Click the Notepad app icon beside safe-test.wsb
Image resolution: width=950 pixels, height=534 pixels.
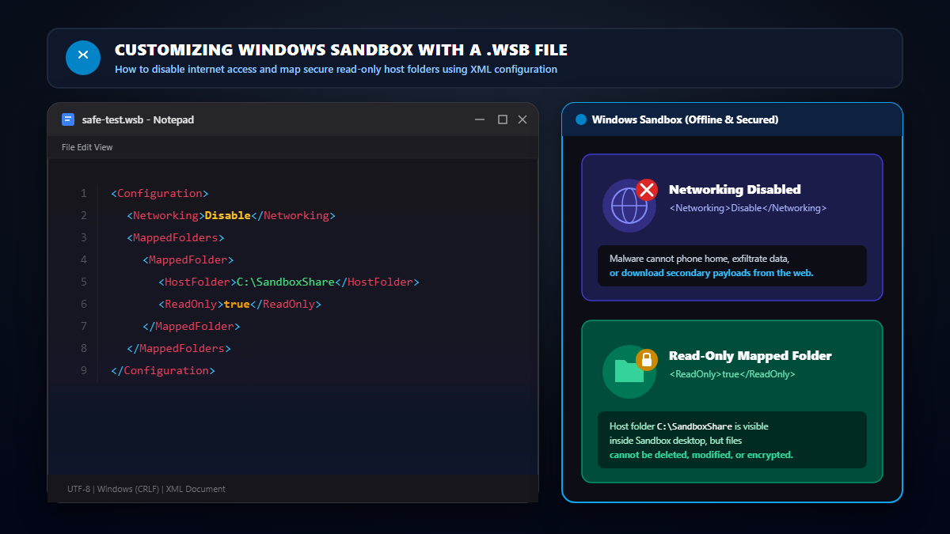point(68,119)
